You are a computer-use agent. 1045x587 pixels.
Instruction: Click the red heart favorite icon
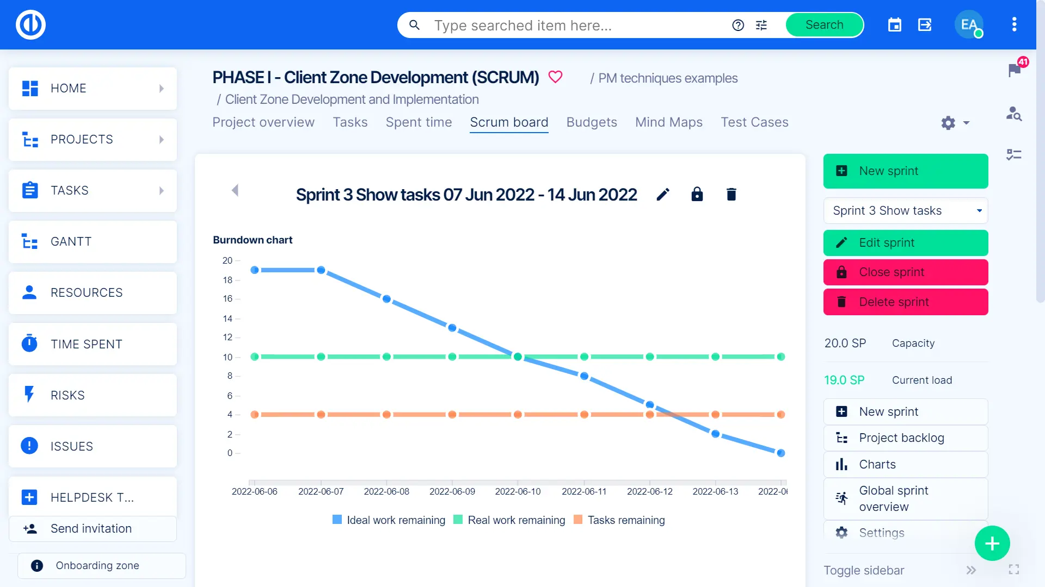tap(555, 77)
